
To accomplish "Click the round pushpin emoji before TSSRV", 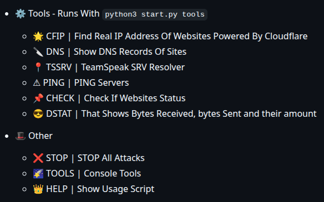I will [x=38, y=68].
